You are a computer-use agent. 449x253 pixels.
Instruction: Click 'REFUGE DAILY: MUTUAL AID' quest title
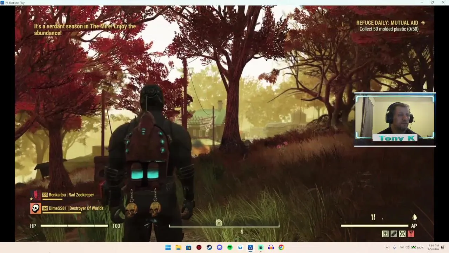click(x=387, y=23)
